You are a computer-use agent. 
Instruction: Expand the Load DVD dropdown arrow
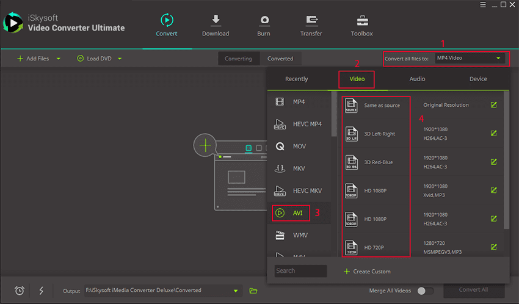point(120,59)
